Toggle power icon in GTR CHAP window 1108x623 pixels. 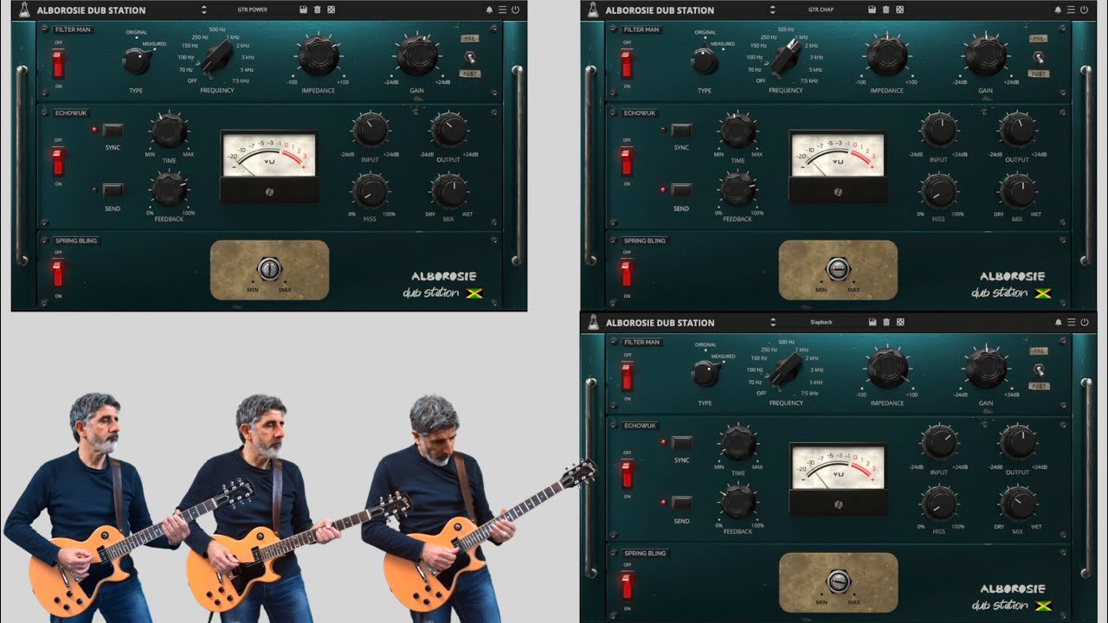(1084, 10)
